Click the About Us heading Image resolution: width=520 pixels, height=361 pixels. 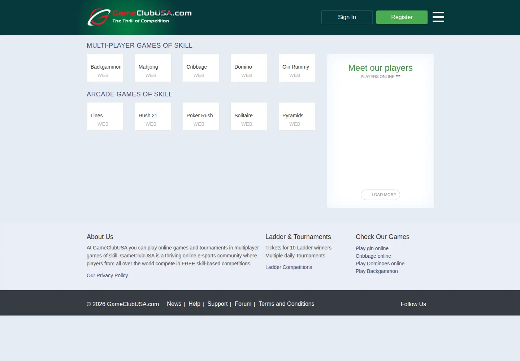pos(100,237)
